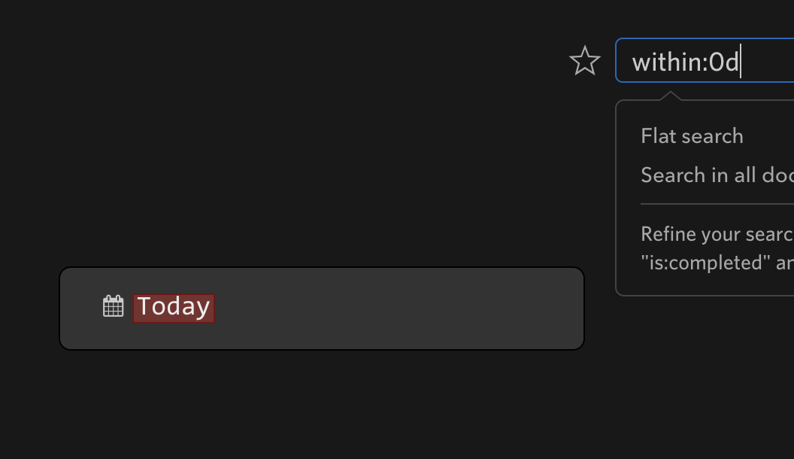This screenshot has width=794, height=459.
Task: Click the left padding of the Today card
Action: [81, 308]
